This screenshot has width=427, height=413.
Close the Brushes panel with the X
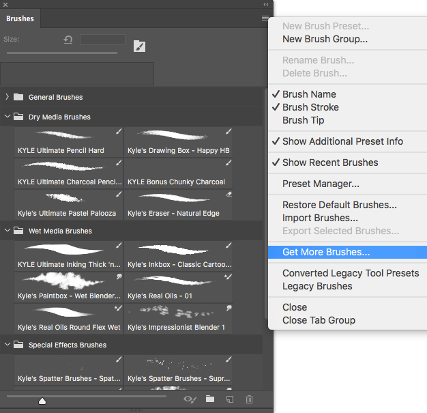[x=5, y=5]
